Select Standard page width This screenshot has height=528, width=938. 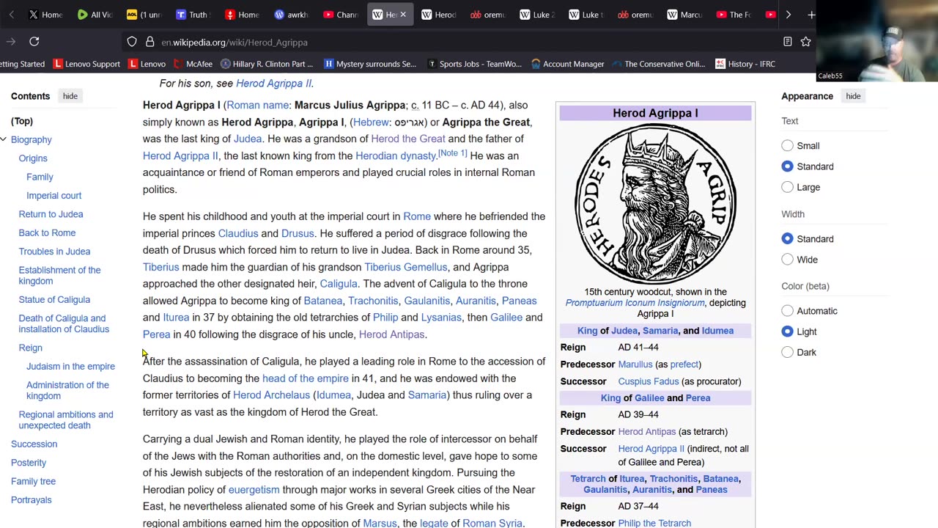click(x=787, y=239)
